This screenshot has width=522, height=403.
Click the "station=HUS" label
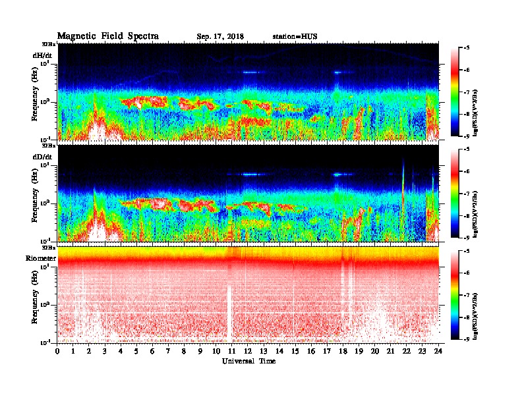pos(295,36)
